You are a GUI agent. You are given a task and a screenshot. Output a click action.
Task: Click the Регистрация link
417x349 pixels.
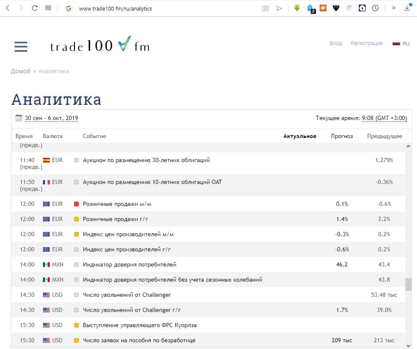[x=366, y=43]
